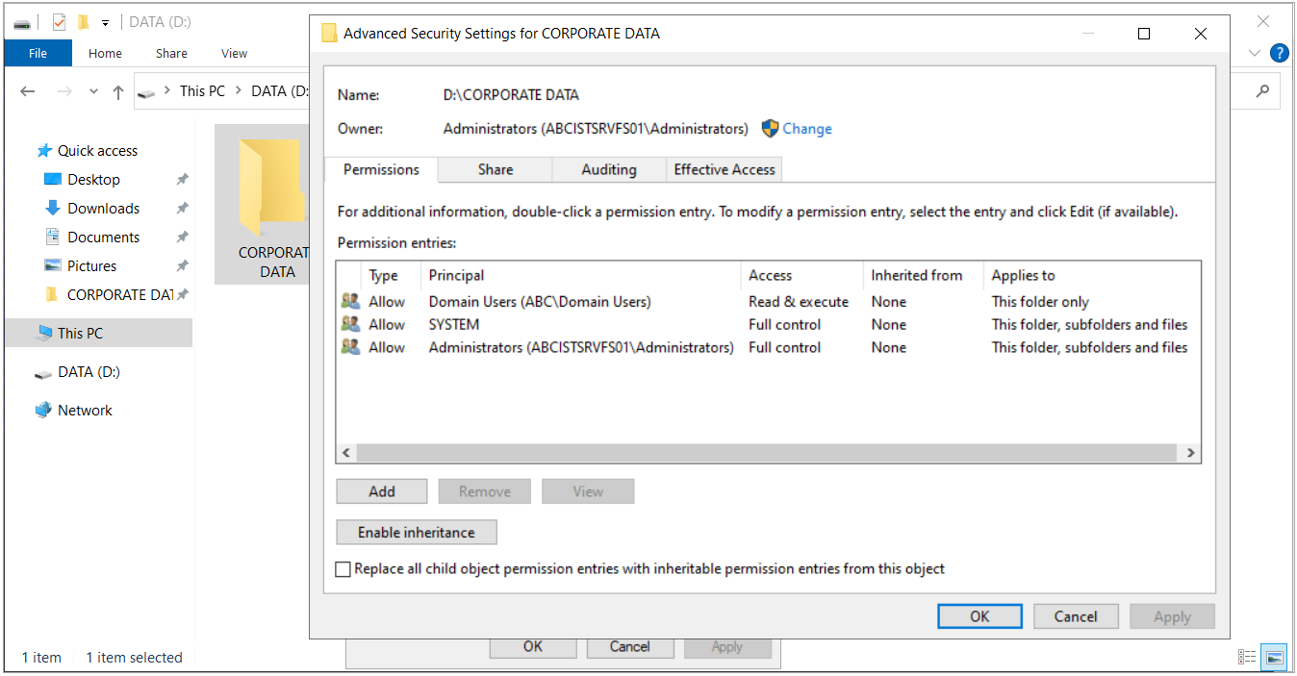Expand the ribbon with the chevron arrow
The image size is (1297, 676).
(1254, 53)
